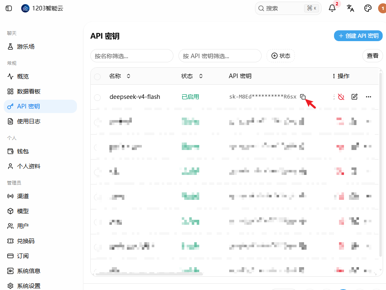Screen dimensions: 386x290
Task: Click the API 密钥 column header
Action: coord(240,76)
